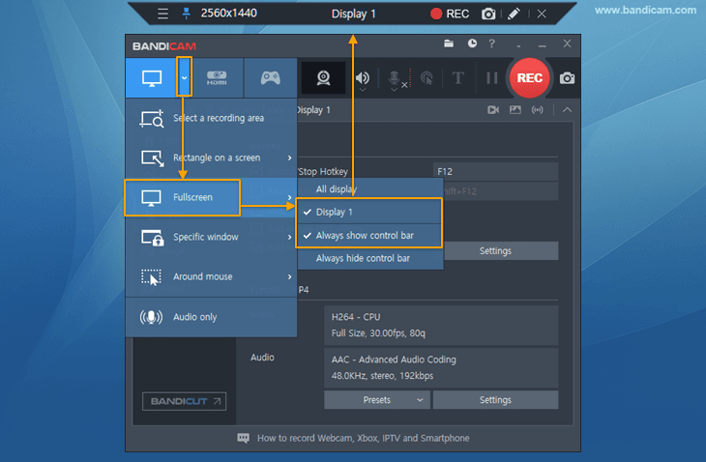Open the Presets dropdown

tap(377, 400)
